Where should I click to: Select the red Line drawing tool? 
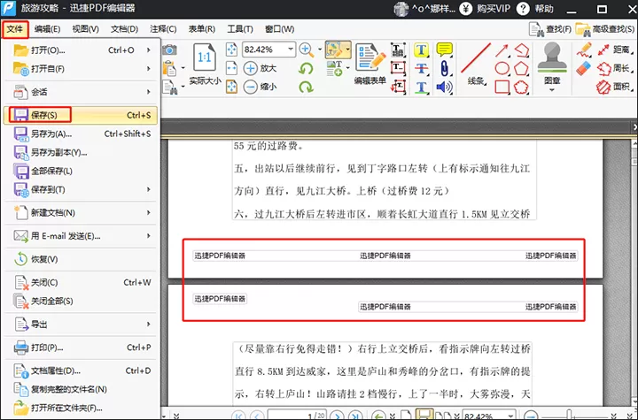476,58
